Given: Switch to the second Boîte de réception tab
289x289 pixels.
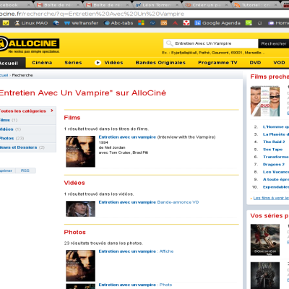Looking at the screenshot, I should pyautogui.click(x=107, y=5).
